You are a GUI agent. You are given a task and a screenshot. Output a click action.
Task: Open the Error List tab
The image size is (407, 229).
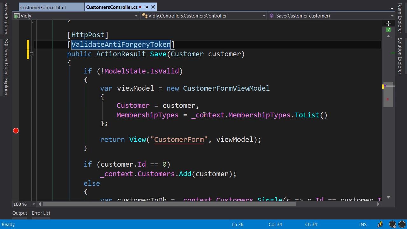pyautogui.click(x=41, y=213)
